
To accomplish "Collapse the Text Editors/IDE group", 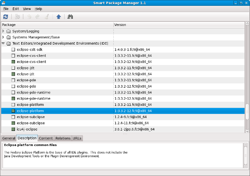I will pyautogui.click(x=3, y=43).
